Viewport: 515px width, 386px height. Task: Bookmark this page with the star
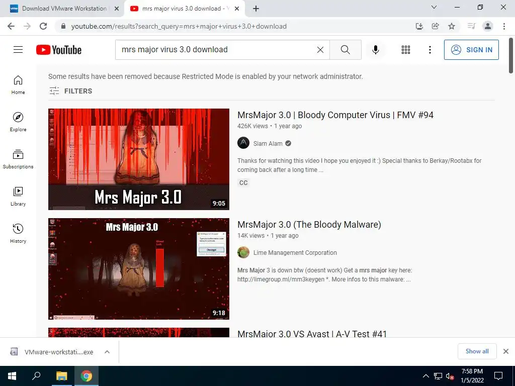(452, 26)
